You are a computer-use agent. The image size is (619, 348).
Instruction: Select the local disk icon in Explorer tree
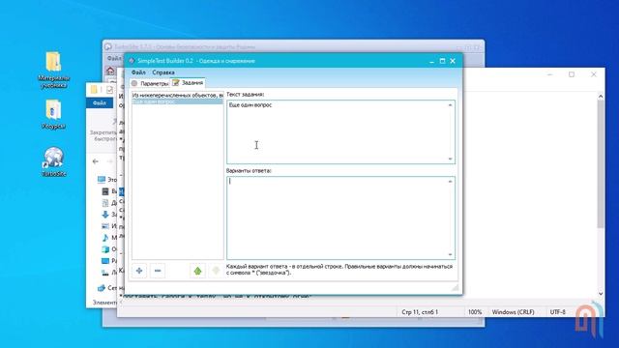coord(105,273)
